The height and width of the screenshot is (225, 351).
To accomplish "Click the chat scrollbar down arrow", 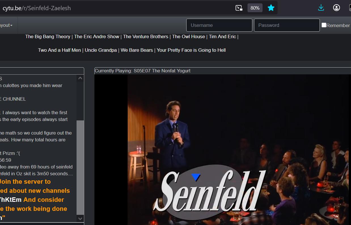I will [x=80, y=218].
